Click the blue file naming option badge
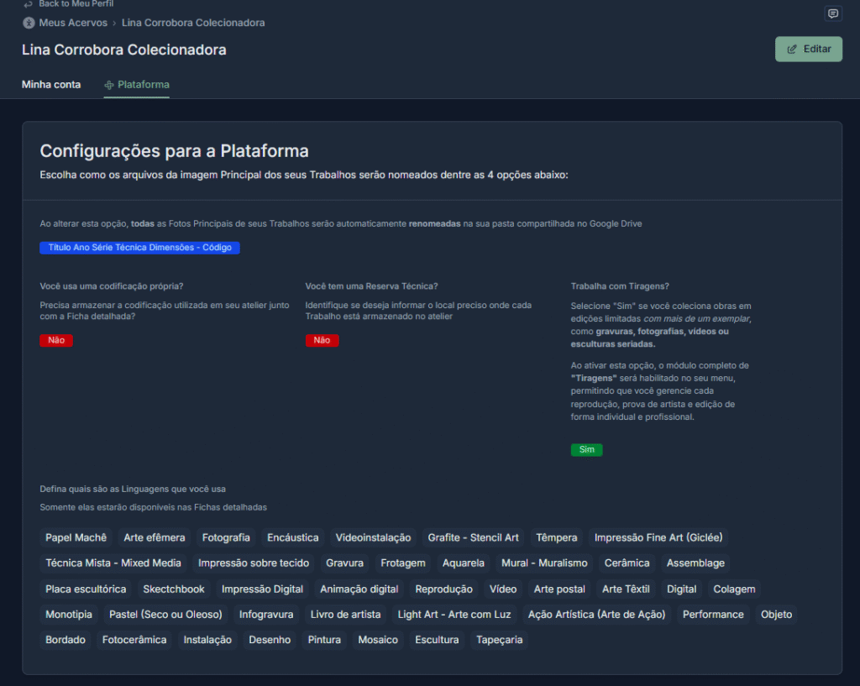The width and height of the screenshot is (860, 686). [x=139, y=248]
